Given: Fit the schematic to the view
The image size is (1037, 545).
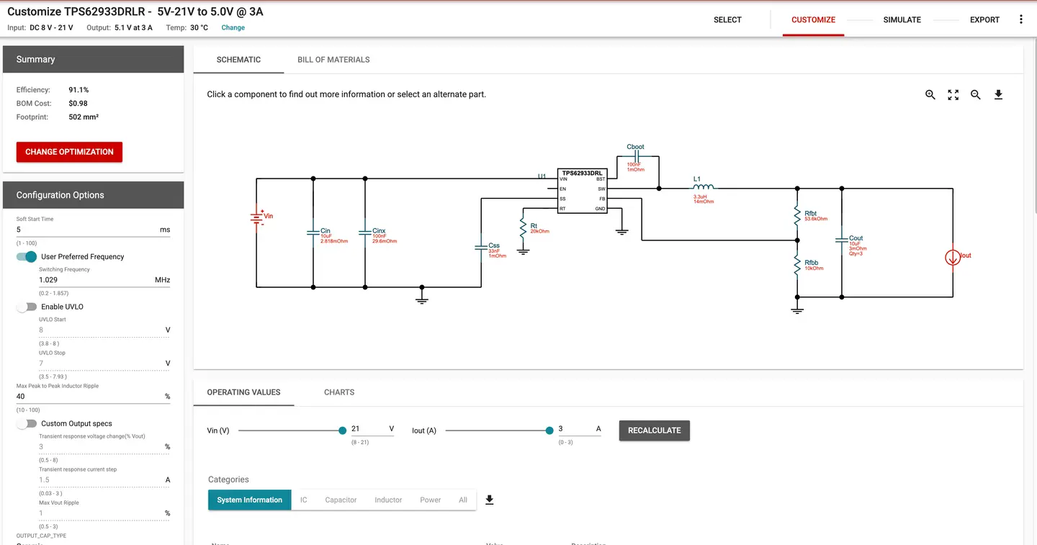Looking at the screenshot, I should pyautogui.click(x=953, y=95).
